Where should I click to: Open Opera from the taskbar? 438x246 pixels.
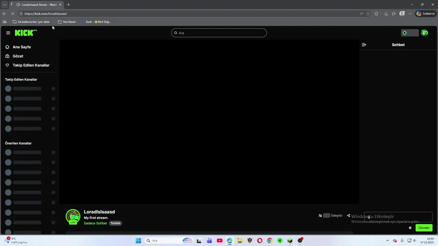click(260, 241)
